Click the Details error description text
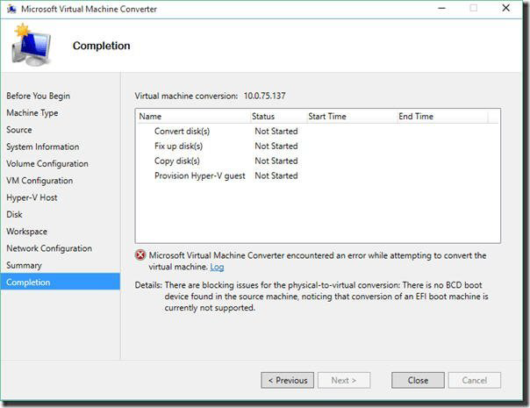This screenshot has height=408, width=530. point(326,297)
